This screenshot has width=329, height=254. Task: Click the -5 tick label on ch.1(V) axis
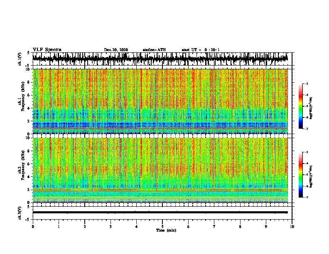coord(28,66)
